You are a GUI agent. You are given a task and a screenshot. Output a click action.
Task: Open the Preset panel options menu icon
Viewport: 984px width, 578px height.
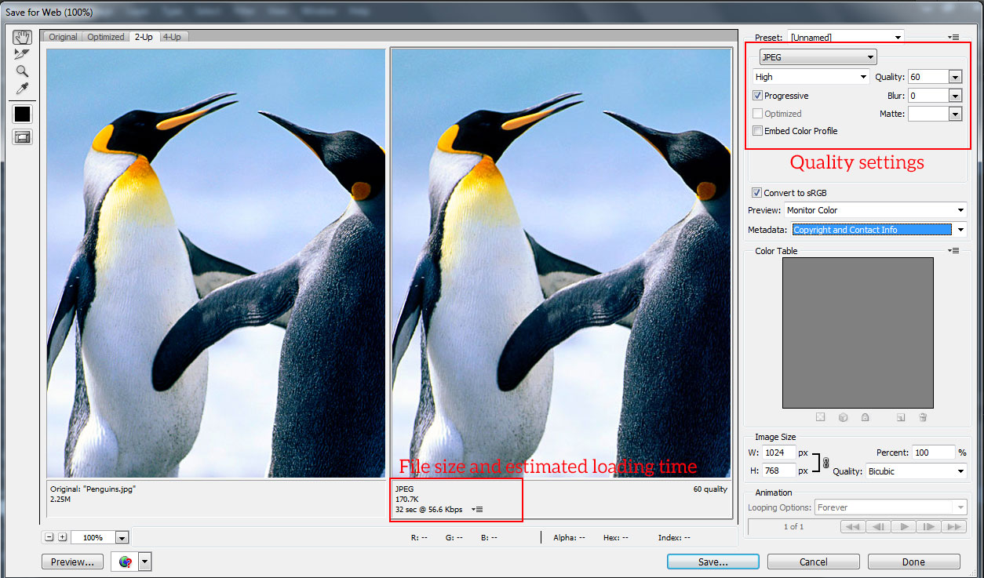click(953, 37)
